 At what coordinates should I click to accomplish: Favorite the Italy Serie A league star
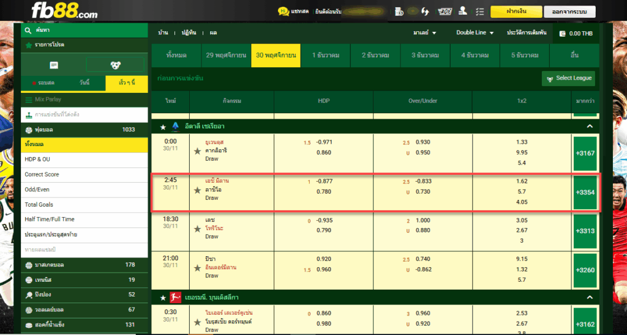163,127
